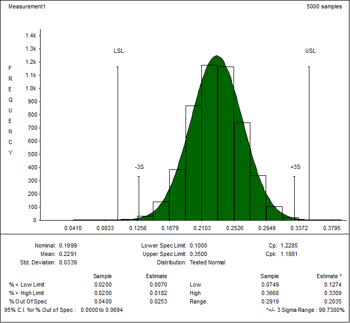Select % Out Of Spec estimate 0.0253
The height and width of the screenshot is (323, 350).
pos(158,301)
